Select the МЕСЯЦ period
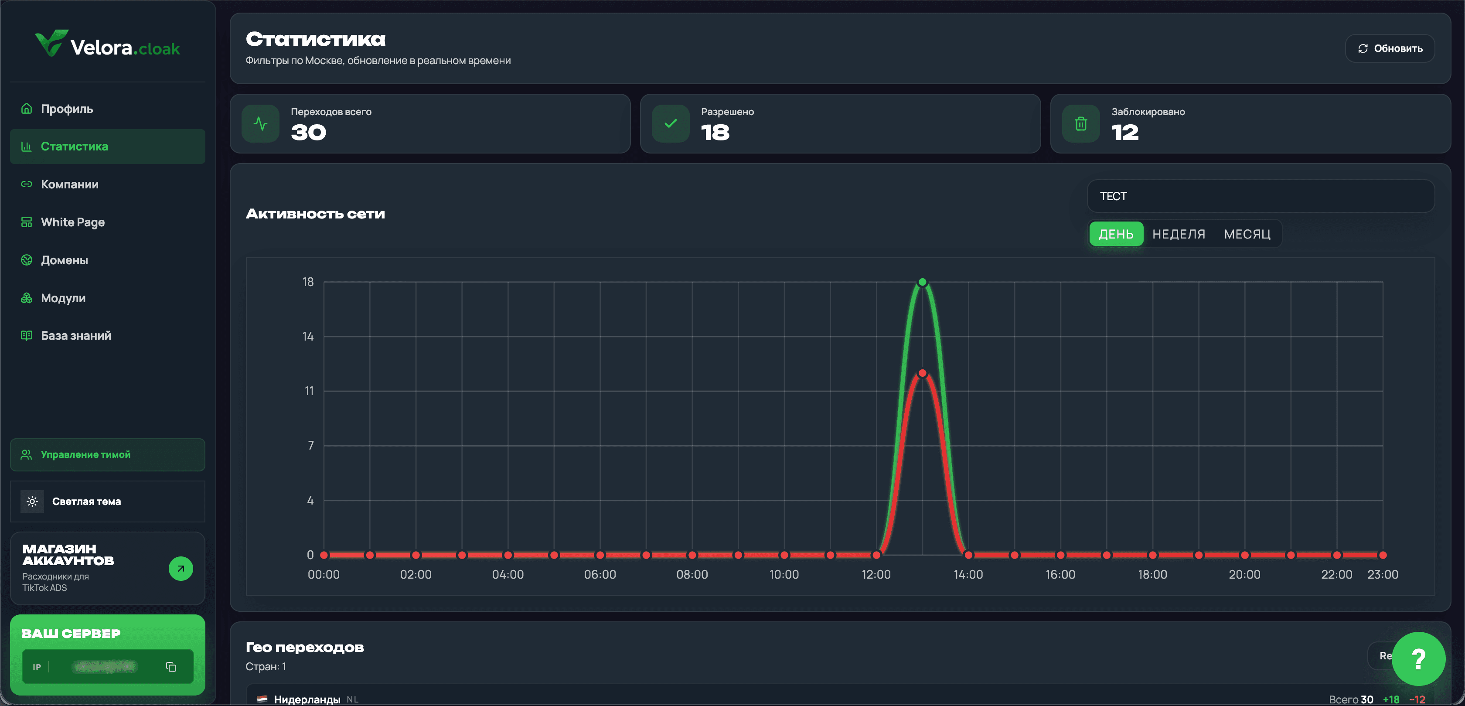 coord(1247,234)
